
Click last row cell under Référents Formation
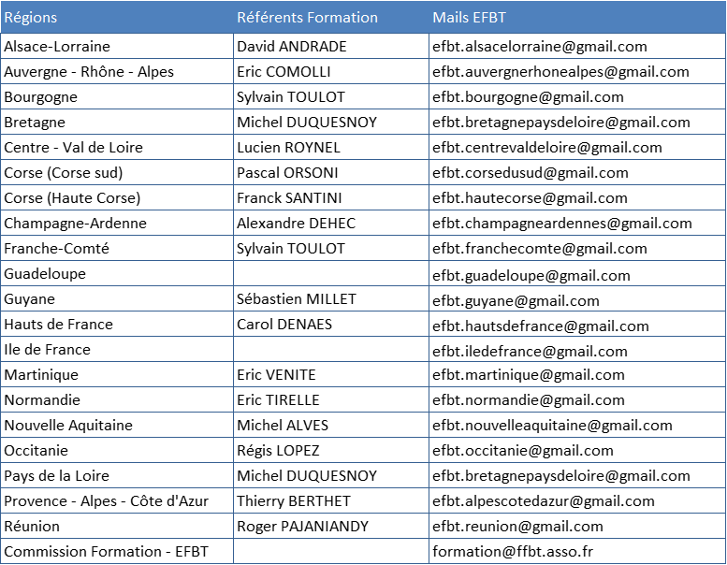point(331,550)
